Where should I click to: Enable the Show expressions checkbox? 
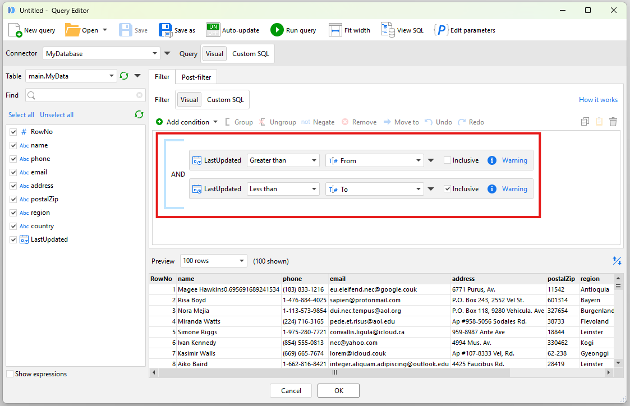[x=10, y=374]
